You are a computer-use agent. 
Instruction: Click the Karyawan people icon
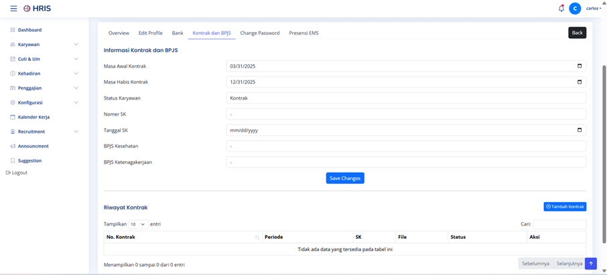coord(12,44)
